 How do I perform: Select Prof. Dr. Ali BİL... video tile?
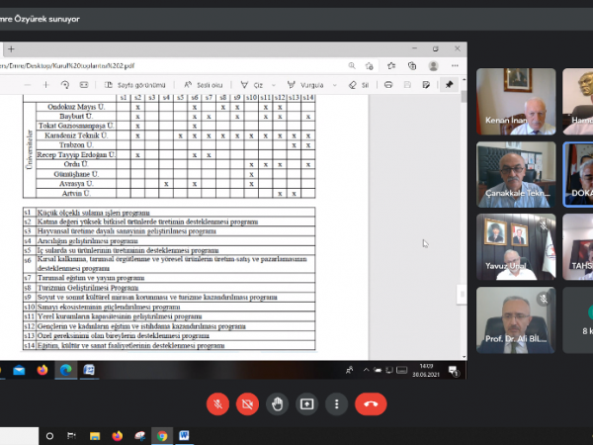coord(516,320)
